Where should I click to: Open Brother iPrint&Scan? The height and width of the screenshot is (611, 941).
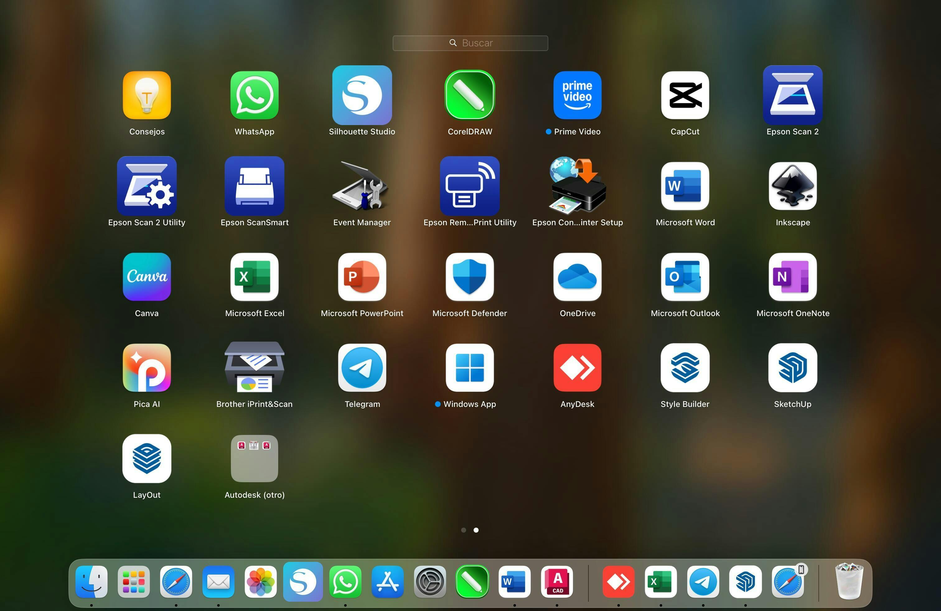coord(254,367)
